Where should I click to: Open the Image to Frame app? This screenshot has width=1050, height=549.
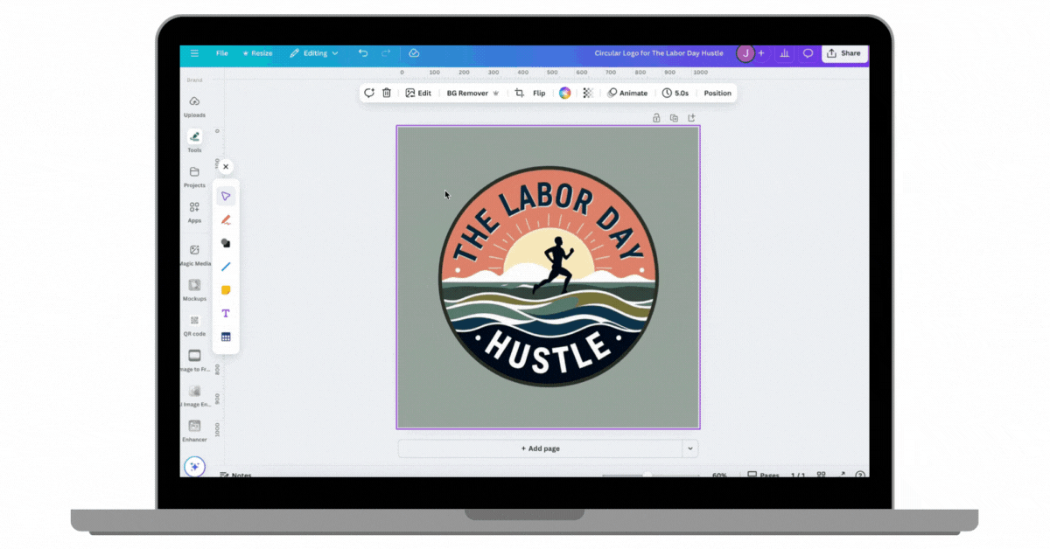tap(194, 360)
